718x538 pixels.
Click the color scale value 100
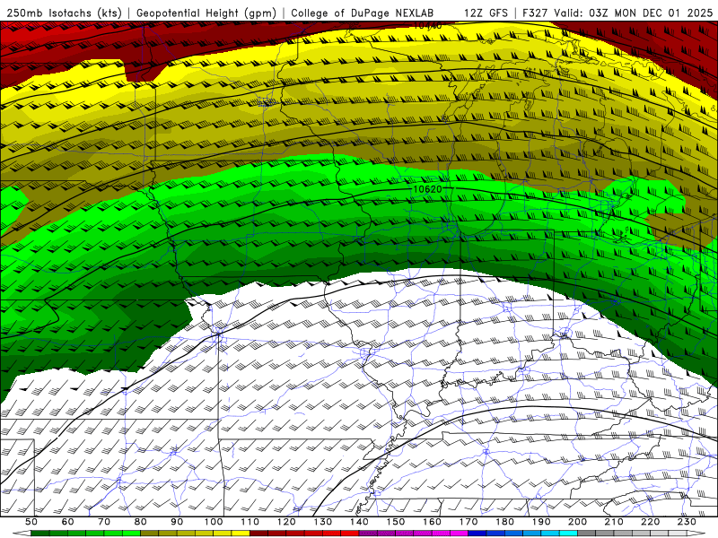coord(214,522)
